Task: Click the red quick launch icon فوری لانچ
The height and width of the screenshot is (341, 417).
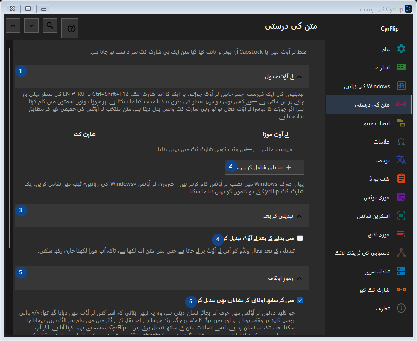Action: 401,234
